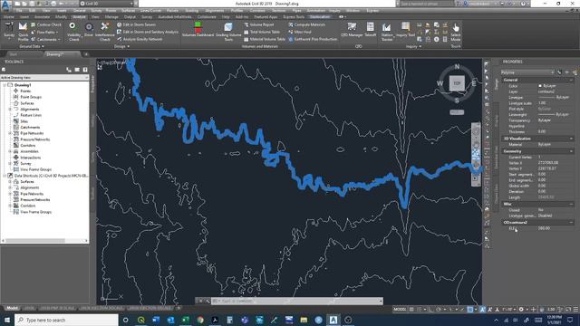The height and width of the screenshot is (326, 580).
Task: Switch to the Modify ribbon tab
Action: (x=61, y=17)
